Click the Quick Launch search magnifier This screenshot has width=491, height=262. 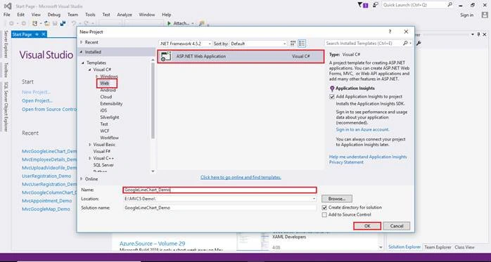[x=450, y=5]
